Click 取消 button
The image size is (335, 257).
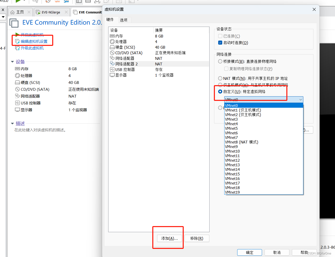(277, 252)
